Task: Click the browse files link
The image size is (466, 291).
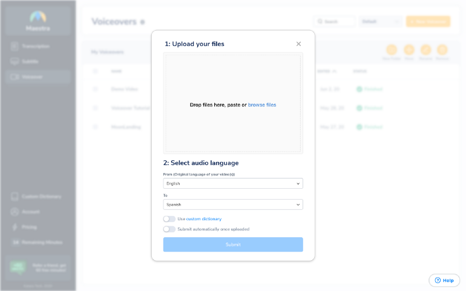Action: click(262, 105)
